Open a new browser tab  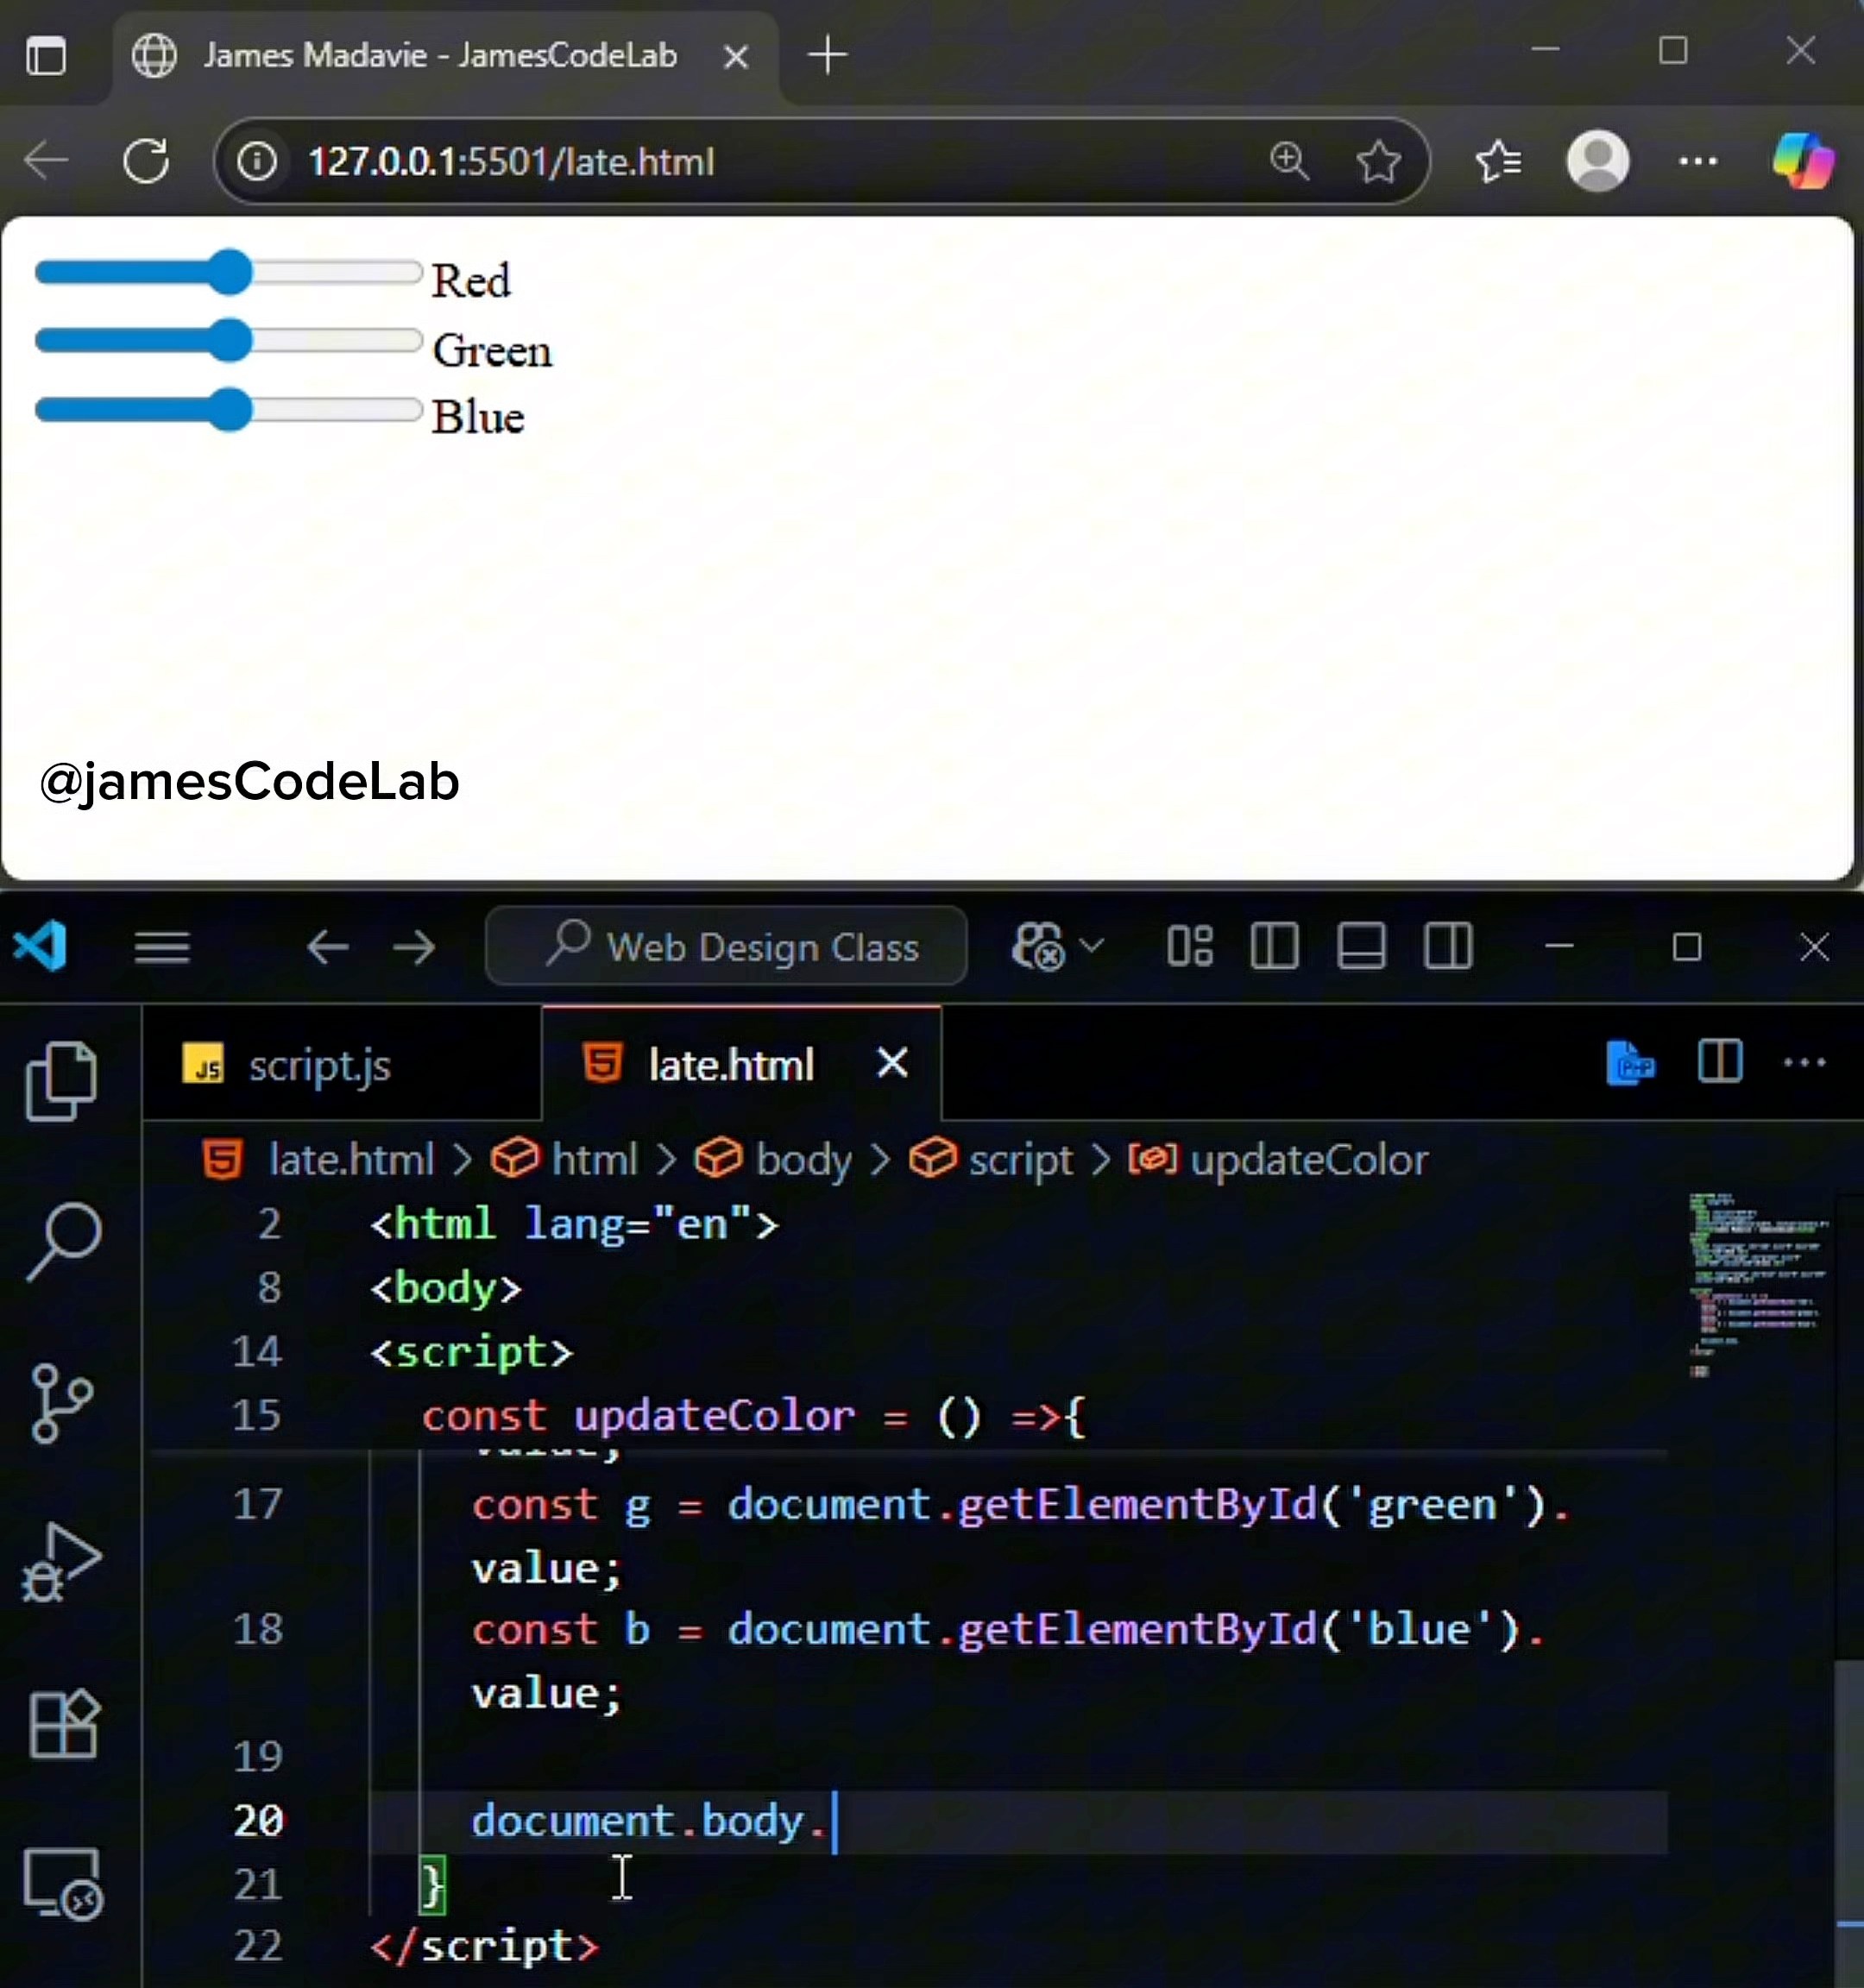click(x=828, y=54)
